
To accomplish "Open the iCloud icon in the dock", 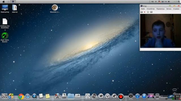I will pyautogui.click(x=87, y=96).
